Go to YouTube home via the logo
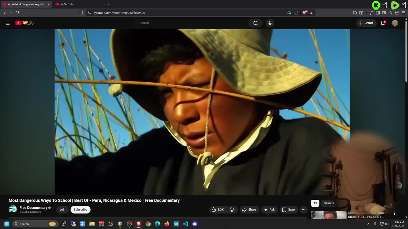408x229 pixels. pos(25,23)
